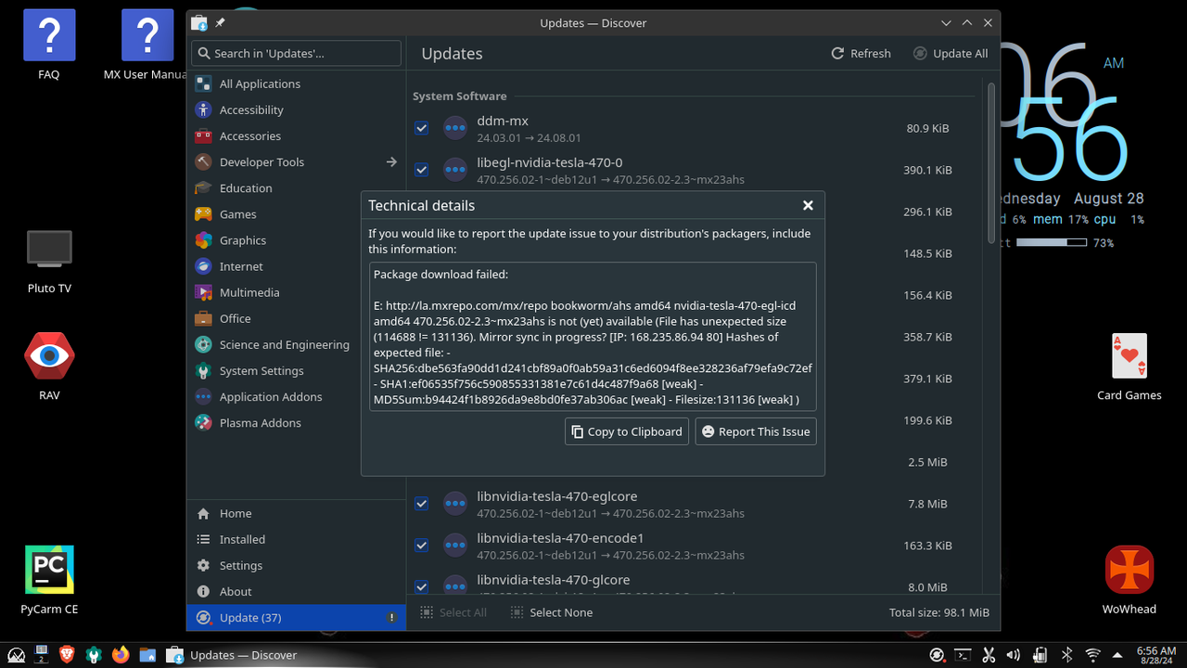
Task: Open the FAQ desktop icon
Action: [49, 45]
